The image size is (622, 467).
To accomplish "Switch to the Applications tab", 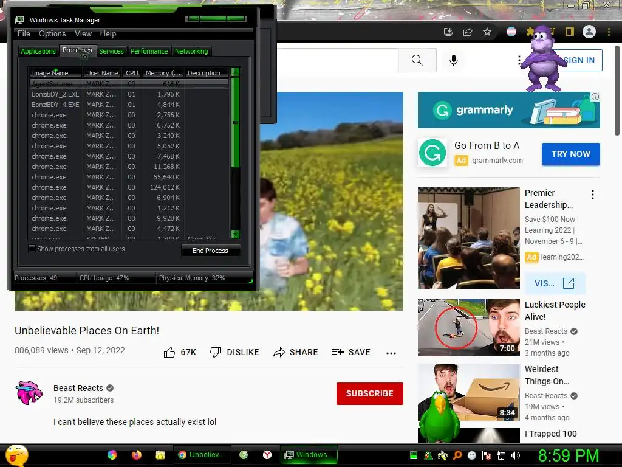I will (x=38, y=51).
